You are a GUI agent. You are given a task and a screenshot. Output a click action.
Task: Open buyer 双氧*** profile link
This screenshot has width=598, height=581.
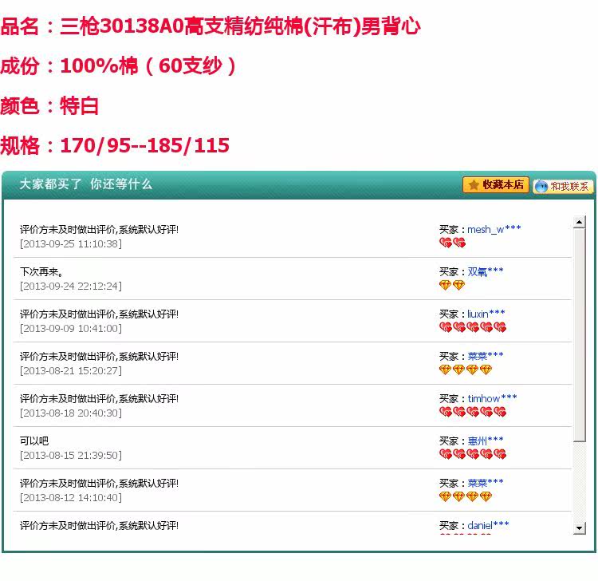point(486,272)
